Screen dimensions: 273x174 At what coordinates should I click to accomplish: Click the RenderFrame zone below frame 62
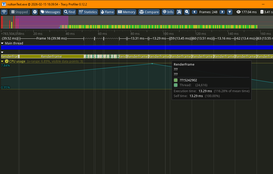(x=246, y=56)
